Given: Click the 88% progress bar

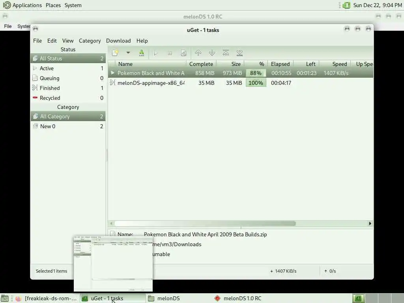Looking at the screenshot, I should click(x=256, y=73).
